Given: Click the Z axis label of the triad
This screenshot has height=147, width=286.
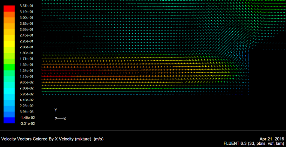Looking at the screenshot, I should coord(56,119).
